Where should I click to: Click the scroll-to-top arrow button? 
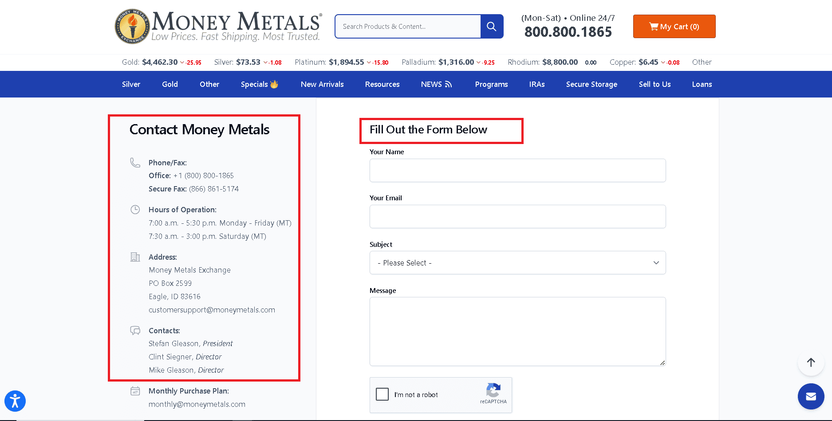pos(811,363)
